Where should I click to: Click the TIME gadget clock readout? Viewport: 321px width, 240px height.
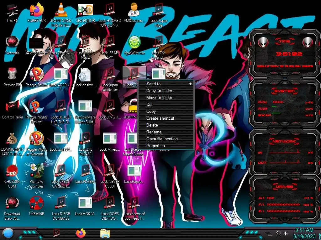point(289,54)
